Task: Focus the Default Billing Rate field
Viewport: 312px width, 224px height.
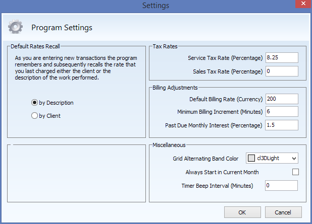Action: [282, 99]
